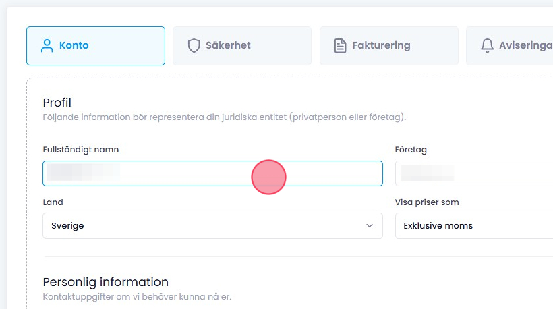This screenshot has width=553, height=309.
Task: Click the juridiska entitet description text
Action: 224,117
